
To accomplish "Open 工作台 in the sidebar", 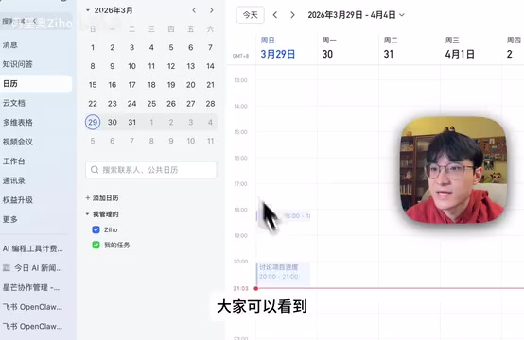I will click(13, 161).
